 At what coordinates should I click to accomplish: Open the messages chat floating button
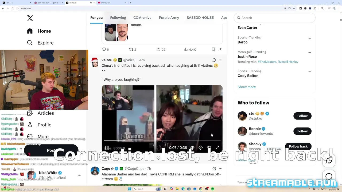pos(329,177)
